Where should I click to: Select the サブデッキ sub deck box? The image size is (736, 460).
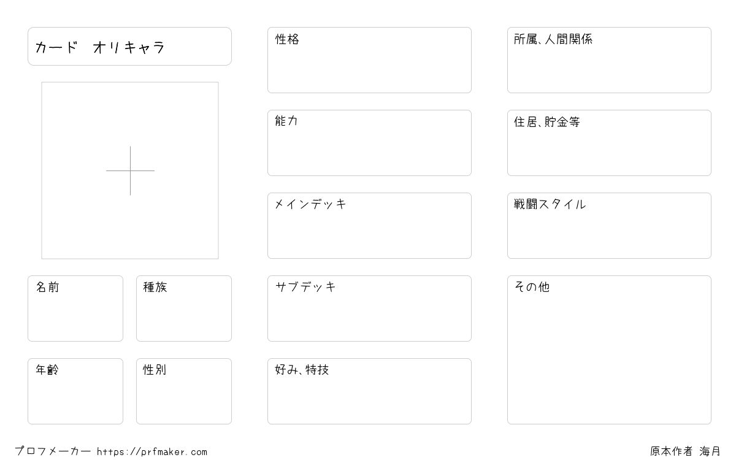pyautogui.click(x=369, y=309)
